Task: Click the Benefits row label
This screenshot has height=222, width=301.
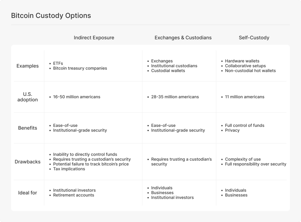Action: [28, 128]
